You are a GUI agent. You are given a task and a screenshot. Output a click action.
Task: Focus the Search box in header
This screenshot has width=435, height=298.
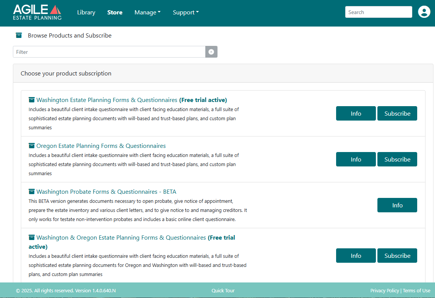click(379, 12)
